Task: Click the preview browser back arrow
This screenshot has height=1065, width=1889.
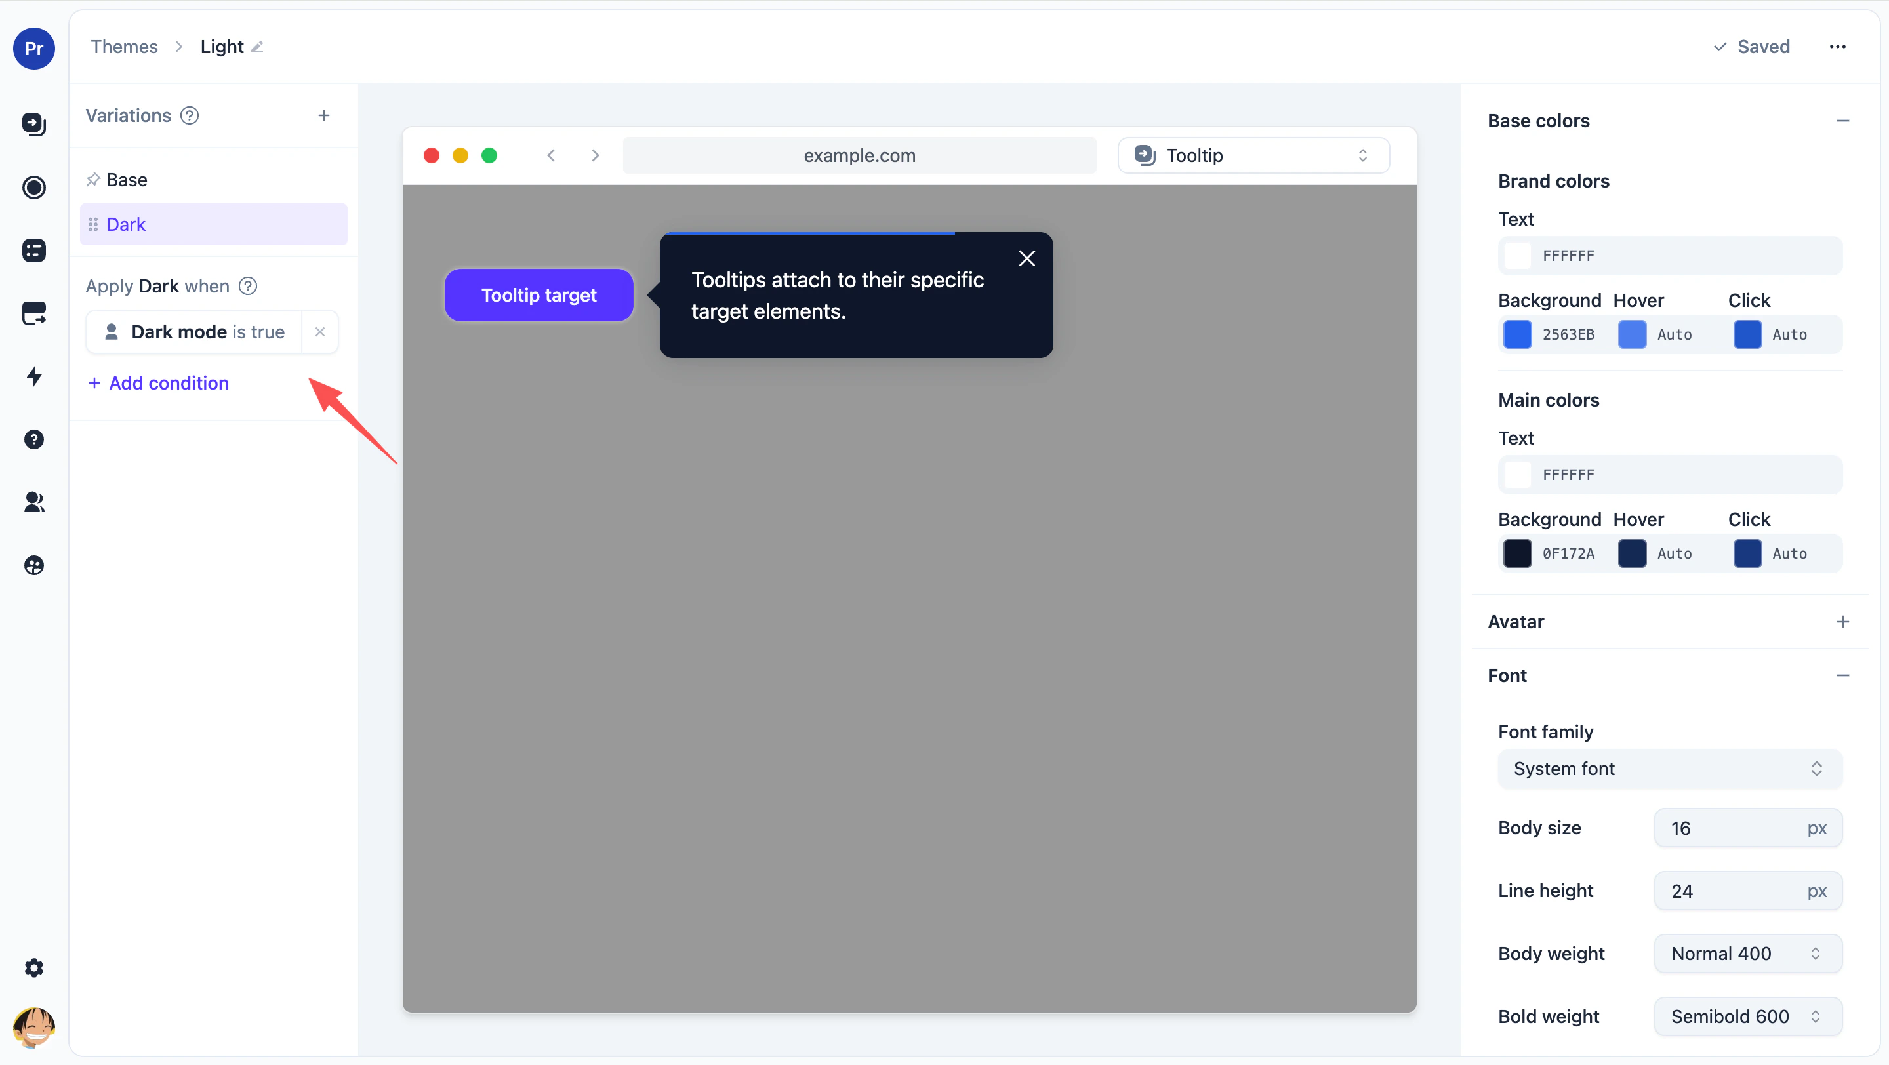Action: (x=552, y=155)
